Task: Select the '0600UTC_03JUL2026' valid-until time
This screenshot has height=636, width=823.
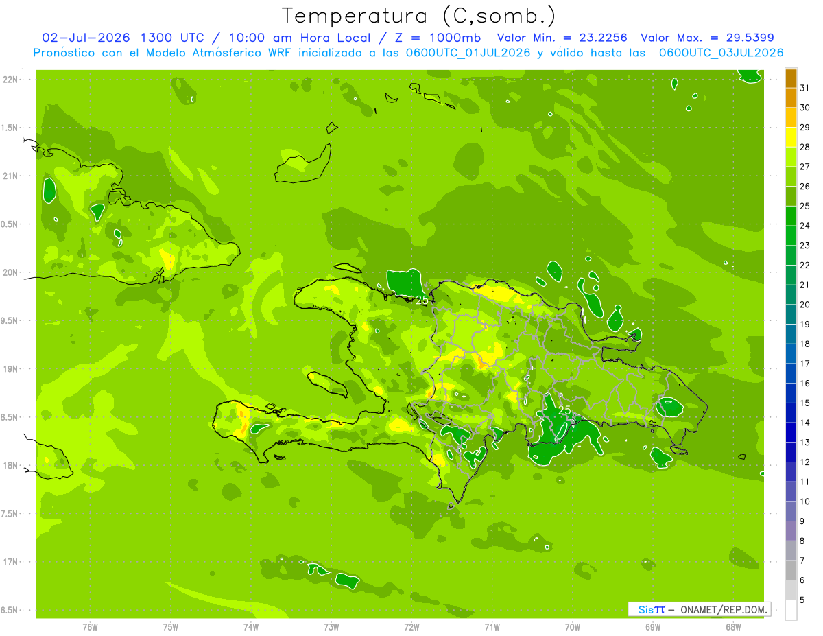Action: (x=721, y=53)
